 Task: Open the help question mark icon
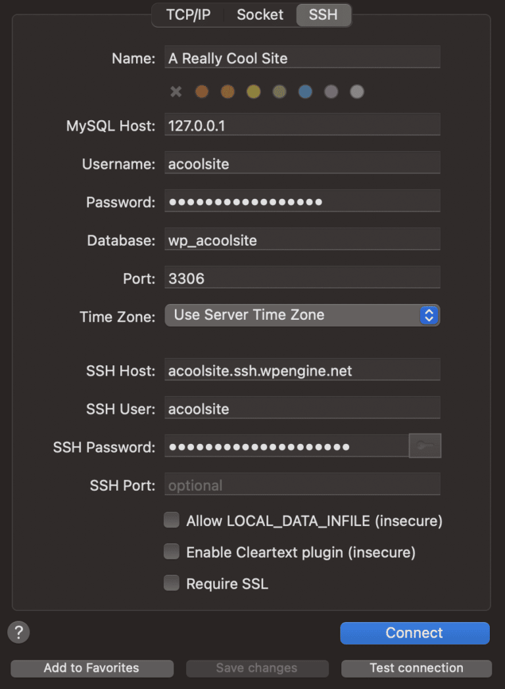(x=18, y=632)
